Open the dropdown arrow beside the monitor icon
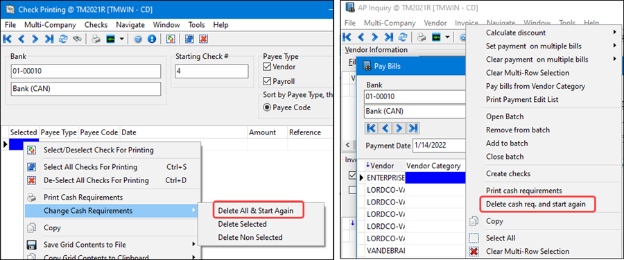Viewport: 624px width, 260px height. click(x=122, y=39)
